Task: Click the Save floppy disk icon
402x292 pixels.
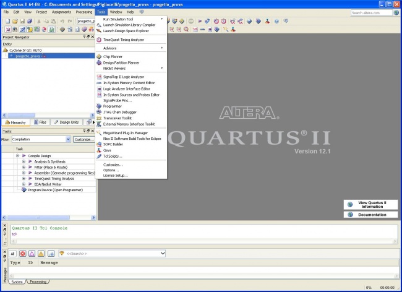Action: [x=22, y=21]
